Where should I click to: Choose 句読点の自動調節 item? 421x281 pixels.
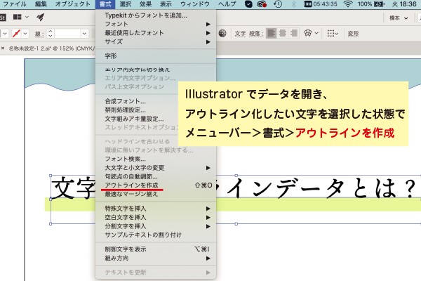tap(156, 176)
